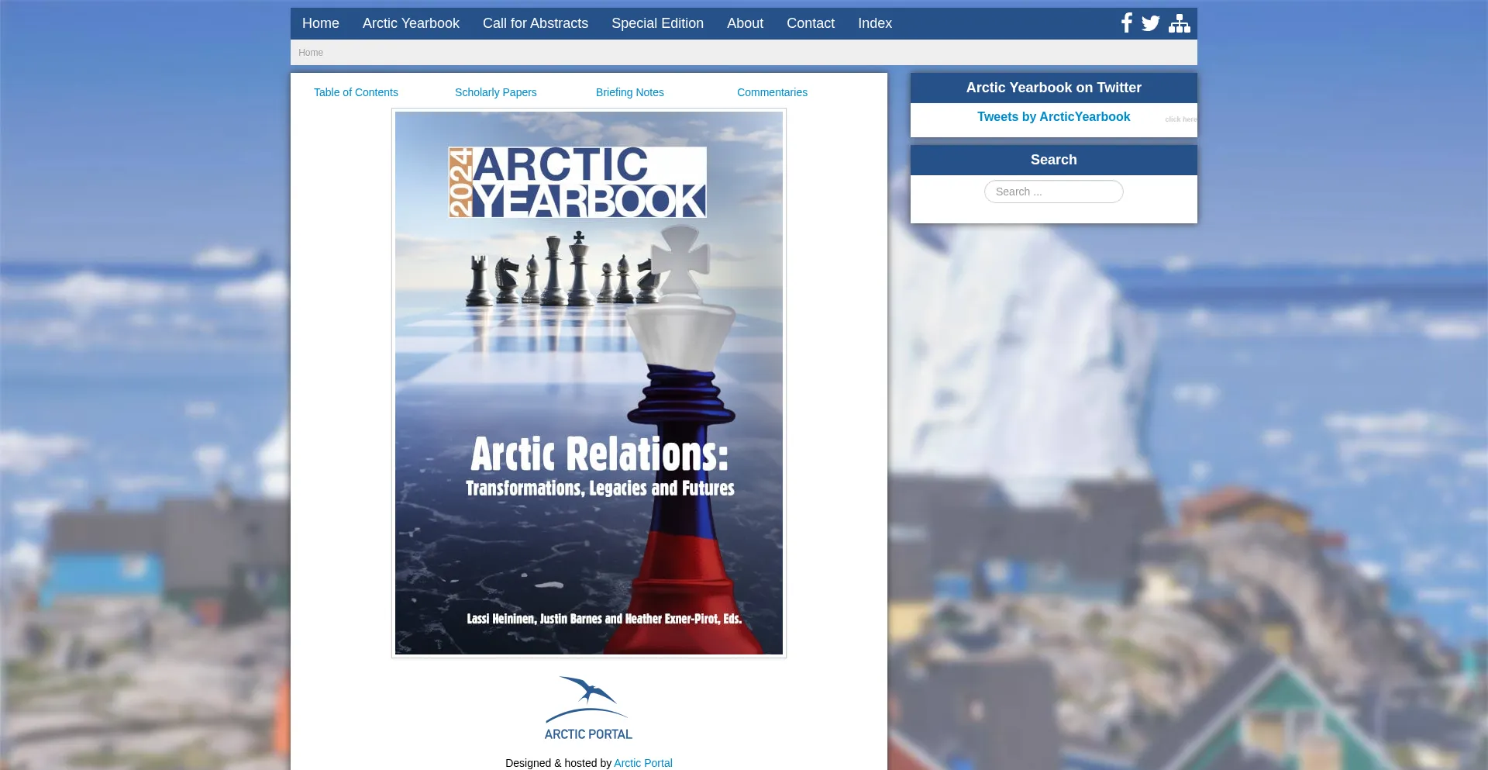1488x770 pixels.
Task: Select Special Edition in navigation
Action: 657,23
